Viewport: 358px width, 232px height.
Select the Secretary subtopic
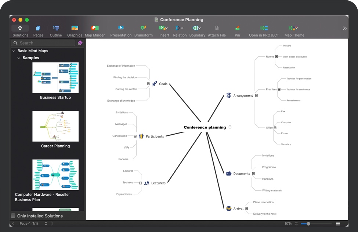286,145
